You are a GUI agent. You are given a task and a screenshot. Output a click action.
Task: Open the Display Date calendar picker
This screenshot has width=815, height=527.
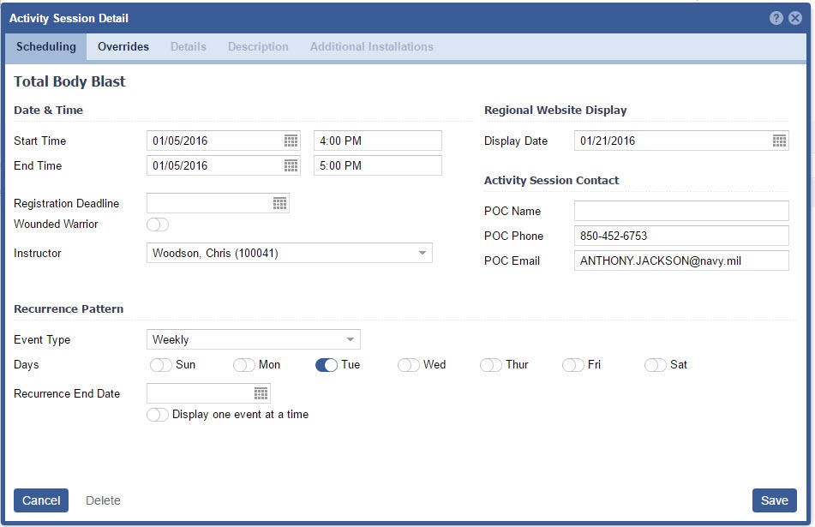779,141
